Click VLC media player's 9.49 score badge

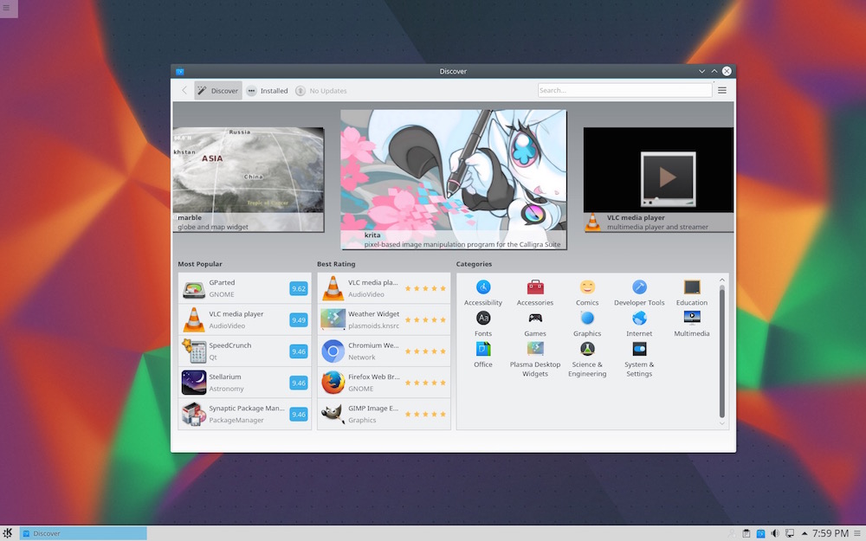click(299, 319)
